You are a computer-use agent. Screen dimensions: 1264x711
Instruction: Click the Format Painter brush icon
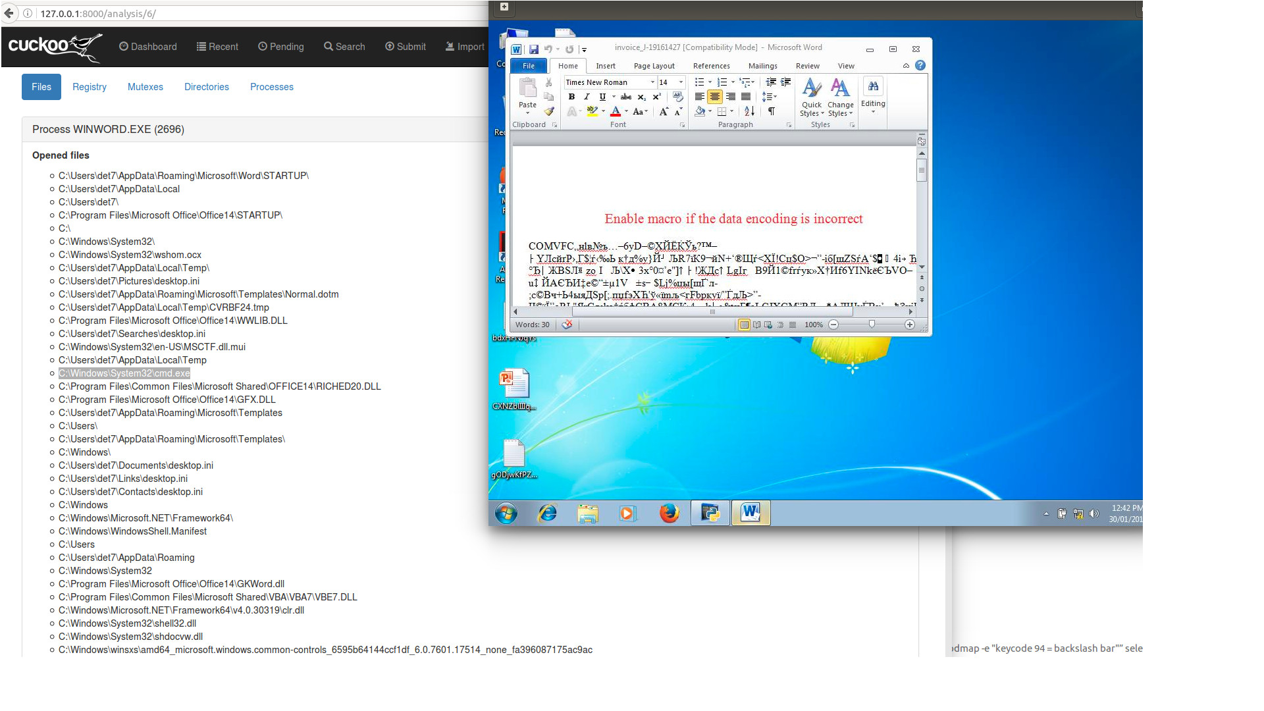[549, 111]
